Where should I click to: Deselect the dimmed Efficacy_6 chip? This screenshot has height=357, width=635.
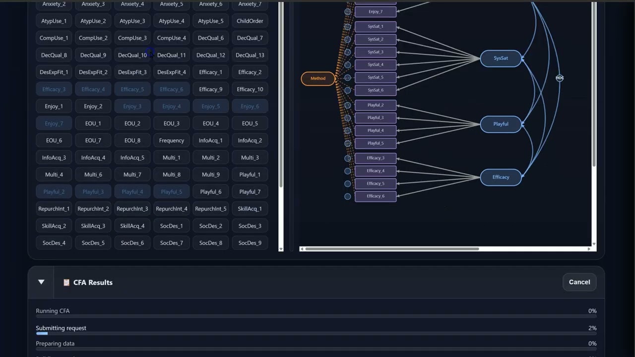pyautogui.click(x=172, y=89)
